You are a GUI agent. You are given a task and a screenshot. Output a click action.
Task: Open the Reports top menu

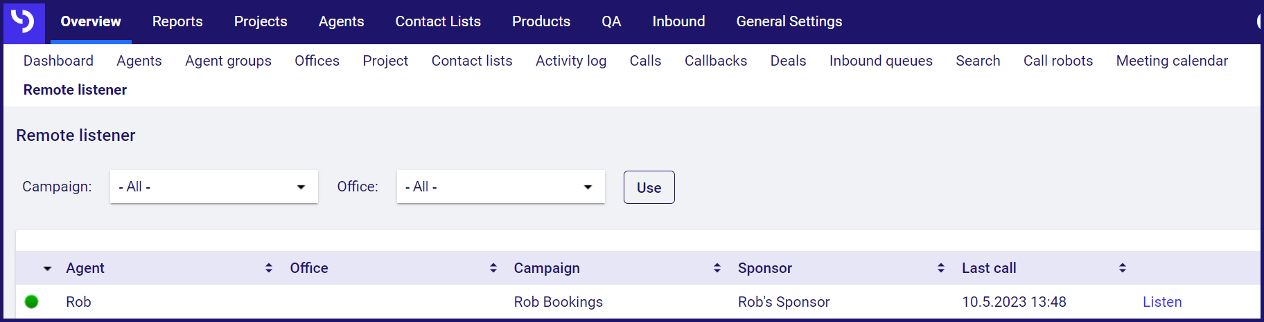(x=177, y=21)
